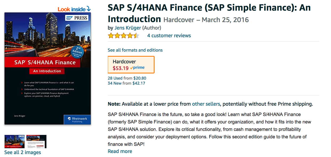Open 28 Used offers from $20.80
The height and width of the screenshot is (157, 331).
tap(127, 78)
